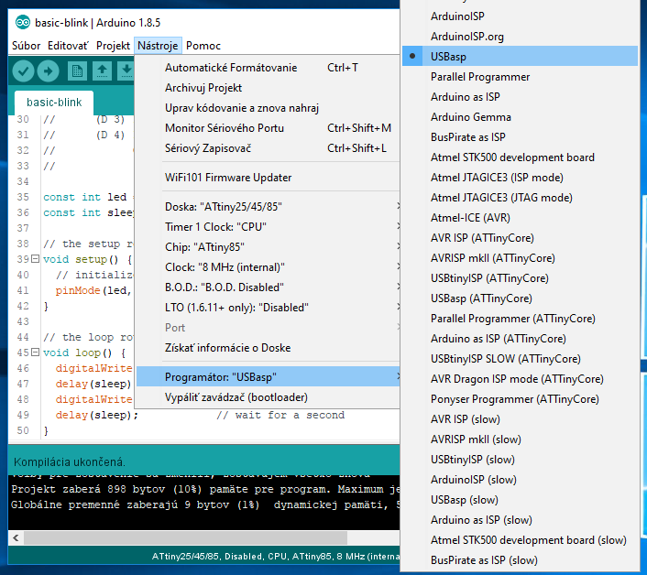Select the checked USBasp programmer
The width and height of the screenshot is (647, 575).
(520, 56)
